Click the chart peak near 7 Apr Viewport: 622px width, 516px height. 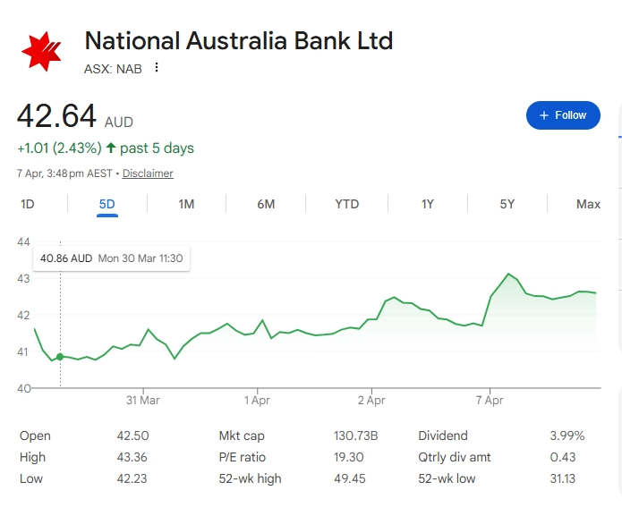click(508, 274)
